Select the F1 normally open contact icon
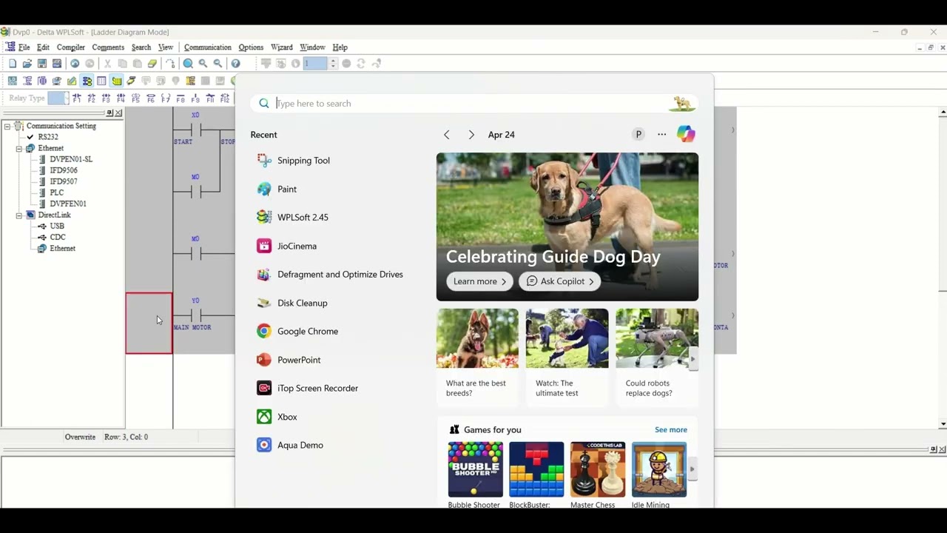This screenshot has height=533, width=947. tap(77, 98)
